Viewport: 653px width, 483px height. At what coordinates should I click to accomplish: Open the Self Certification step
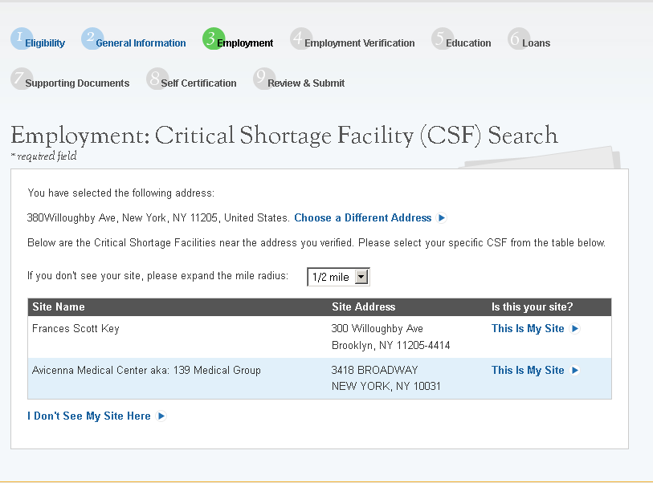tap(198, 83)
